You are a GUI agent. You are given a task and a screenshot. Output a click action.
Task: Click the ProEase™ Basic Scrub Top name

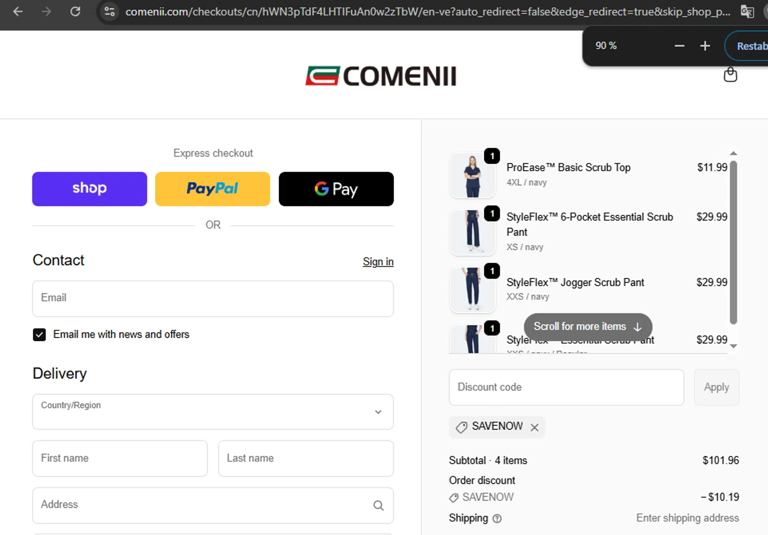click(568, 167)
